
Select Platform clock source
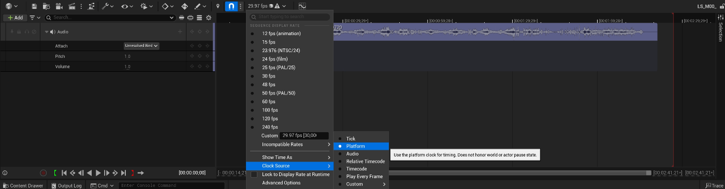coord(361,146)
